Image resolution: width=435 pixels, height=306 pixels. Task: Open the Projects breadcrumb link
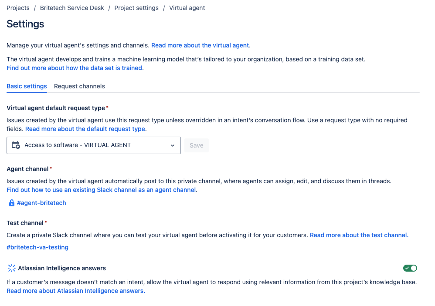pyautogui.click(x=18, y=7)
